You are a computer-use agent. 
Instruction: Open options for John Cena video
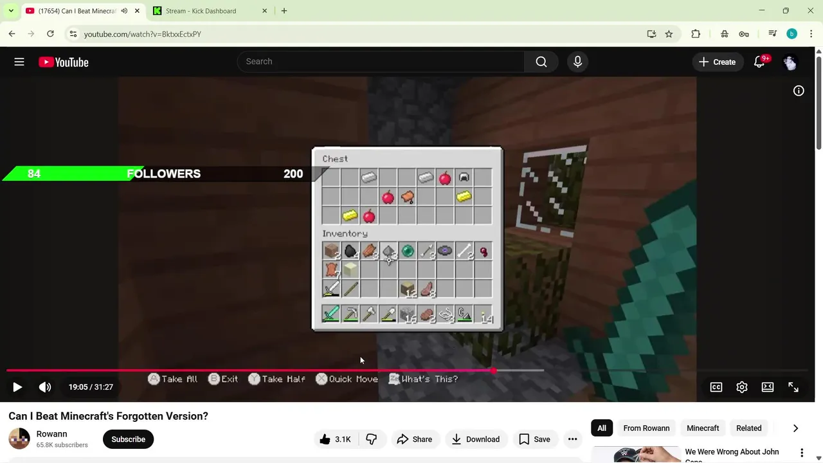pyautogui.click(x=802, y=453)
